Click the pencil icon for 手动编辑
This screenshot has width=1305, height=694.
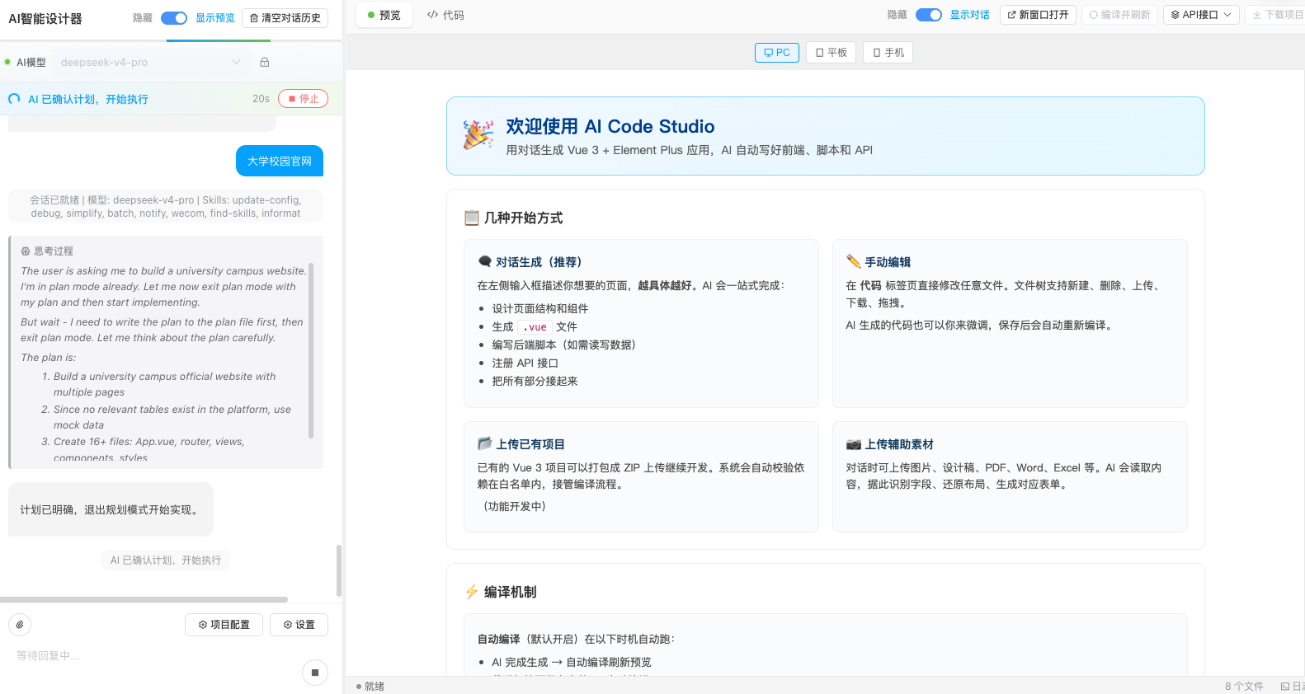(854, 261)
